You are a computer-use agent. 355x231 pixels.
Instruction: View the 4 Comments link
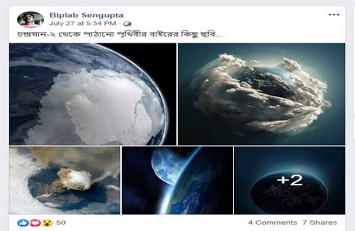tap(272, 223)
